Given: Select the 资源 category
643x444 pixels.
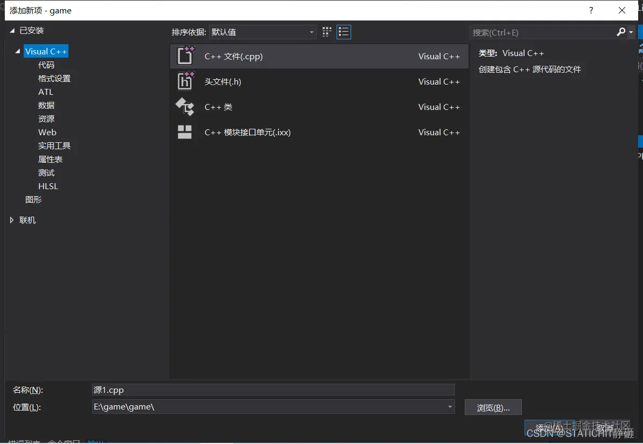Looking at the screenshot, I should click(46, 119).
